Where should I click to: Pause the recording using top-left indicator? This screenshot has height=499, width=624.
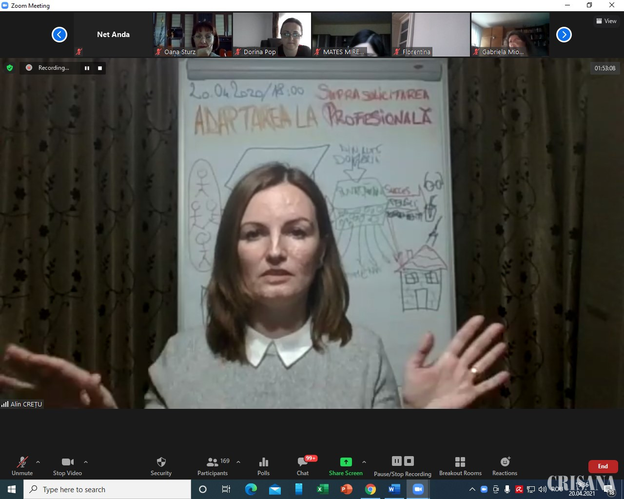tap(87, 68)
